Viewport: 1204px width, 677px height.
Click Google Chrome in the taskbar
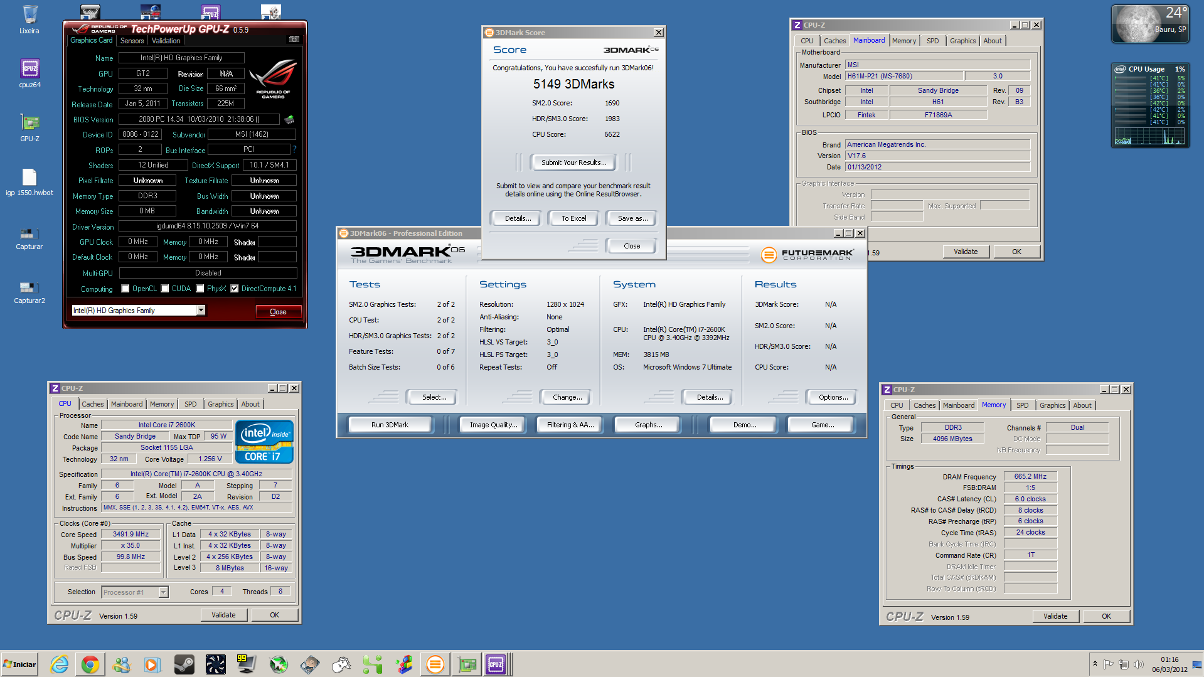(90, 664)
